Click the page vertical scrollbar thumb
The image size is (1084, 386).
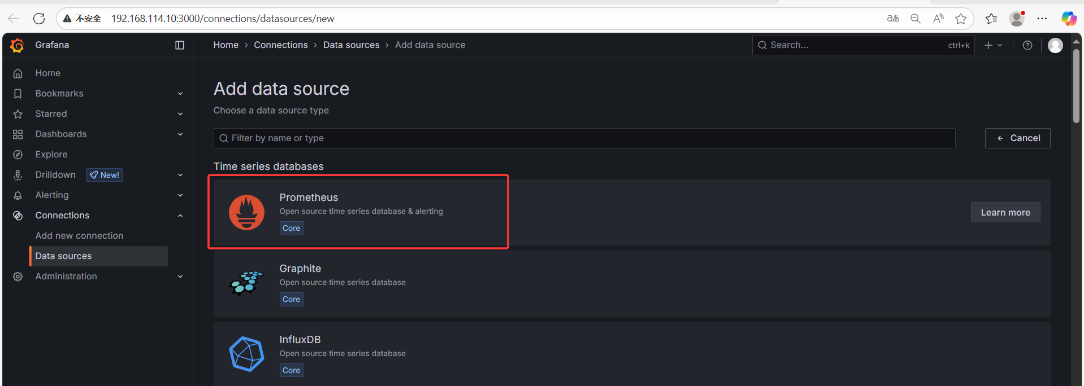coord(1076,86)
